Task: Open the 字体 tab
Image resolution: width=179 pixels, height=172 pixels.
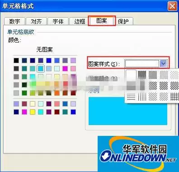Action: [x=58, y=21]
